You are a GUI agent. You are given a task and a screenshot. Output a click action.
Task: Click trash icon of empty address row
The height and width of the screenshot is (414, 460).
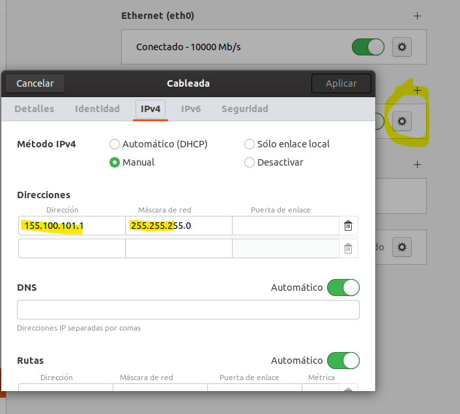[348, 248]
